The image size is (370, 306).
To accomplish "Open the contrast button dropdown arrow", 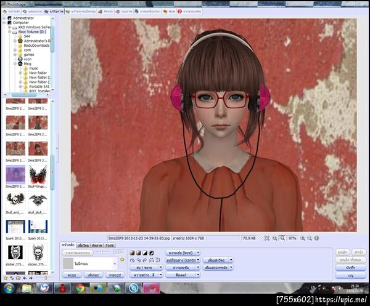I will [198, 260].
